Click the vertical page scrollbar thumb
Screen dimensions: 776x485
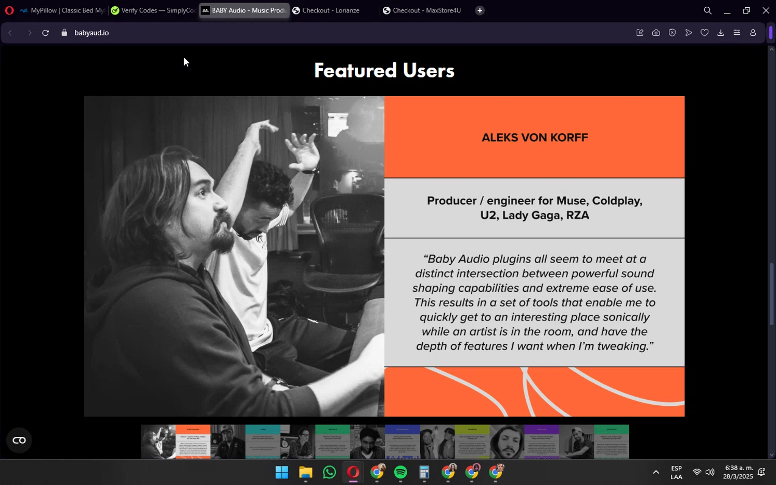point(771,294)
